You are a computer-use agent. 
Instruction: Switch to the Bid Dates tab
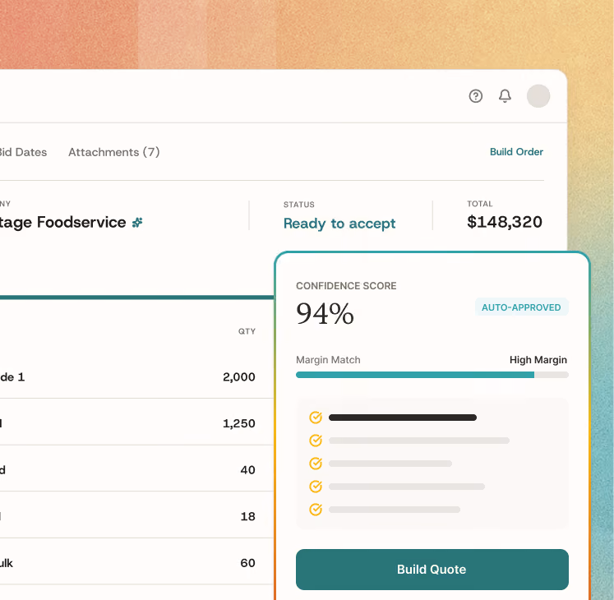[23, 152]
